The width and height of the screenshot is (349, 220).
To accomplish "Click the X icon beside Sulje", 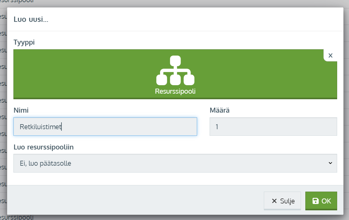I will [x=274, y=201].
